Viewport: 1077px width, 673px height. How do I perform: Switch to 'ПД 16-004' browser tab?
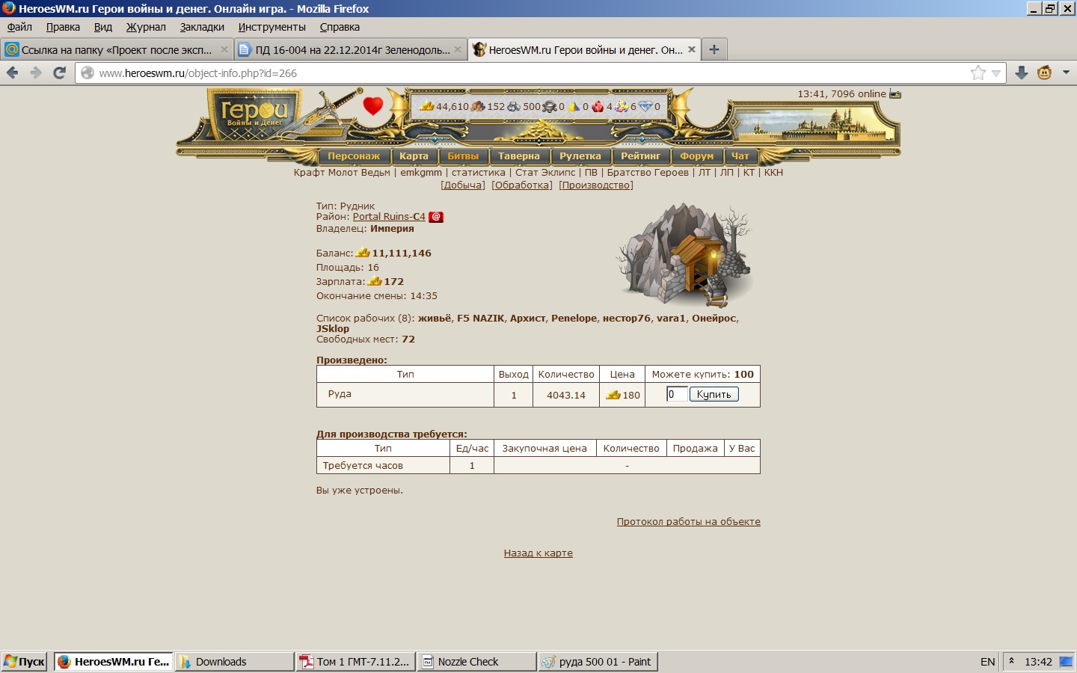[351, 49]
